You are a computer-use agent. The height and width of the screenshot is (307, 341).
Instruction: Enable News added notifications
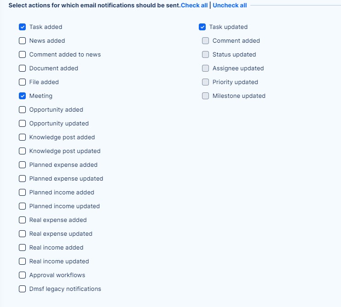point(22,41)
